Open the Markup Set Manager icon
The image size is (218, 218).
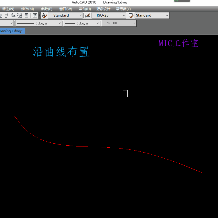click(20, 15)
